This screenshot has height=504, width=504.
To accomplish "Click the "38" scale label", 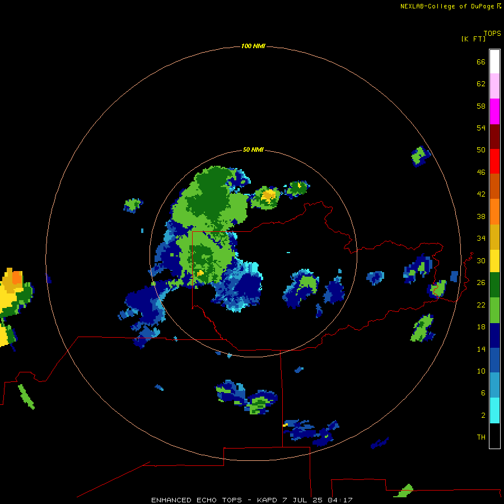I will 481,216.
